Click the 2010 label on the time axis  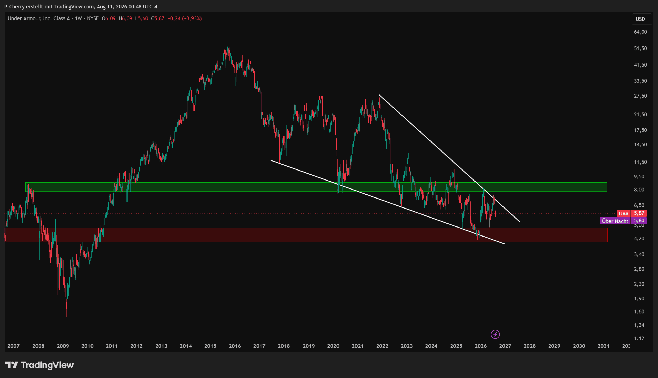point(87,346)
